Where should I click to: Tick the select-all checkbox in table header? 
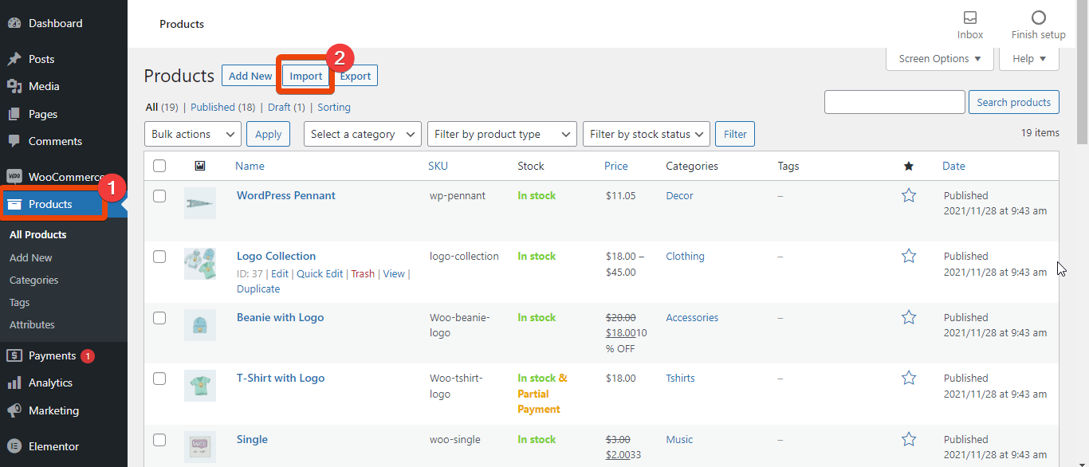click(x=159, y=166)
